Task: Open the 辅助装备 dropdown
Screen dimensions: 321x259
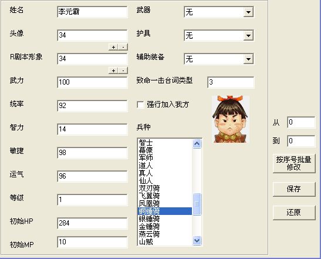Action: tap(248, 59)
